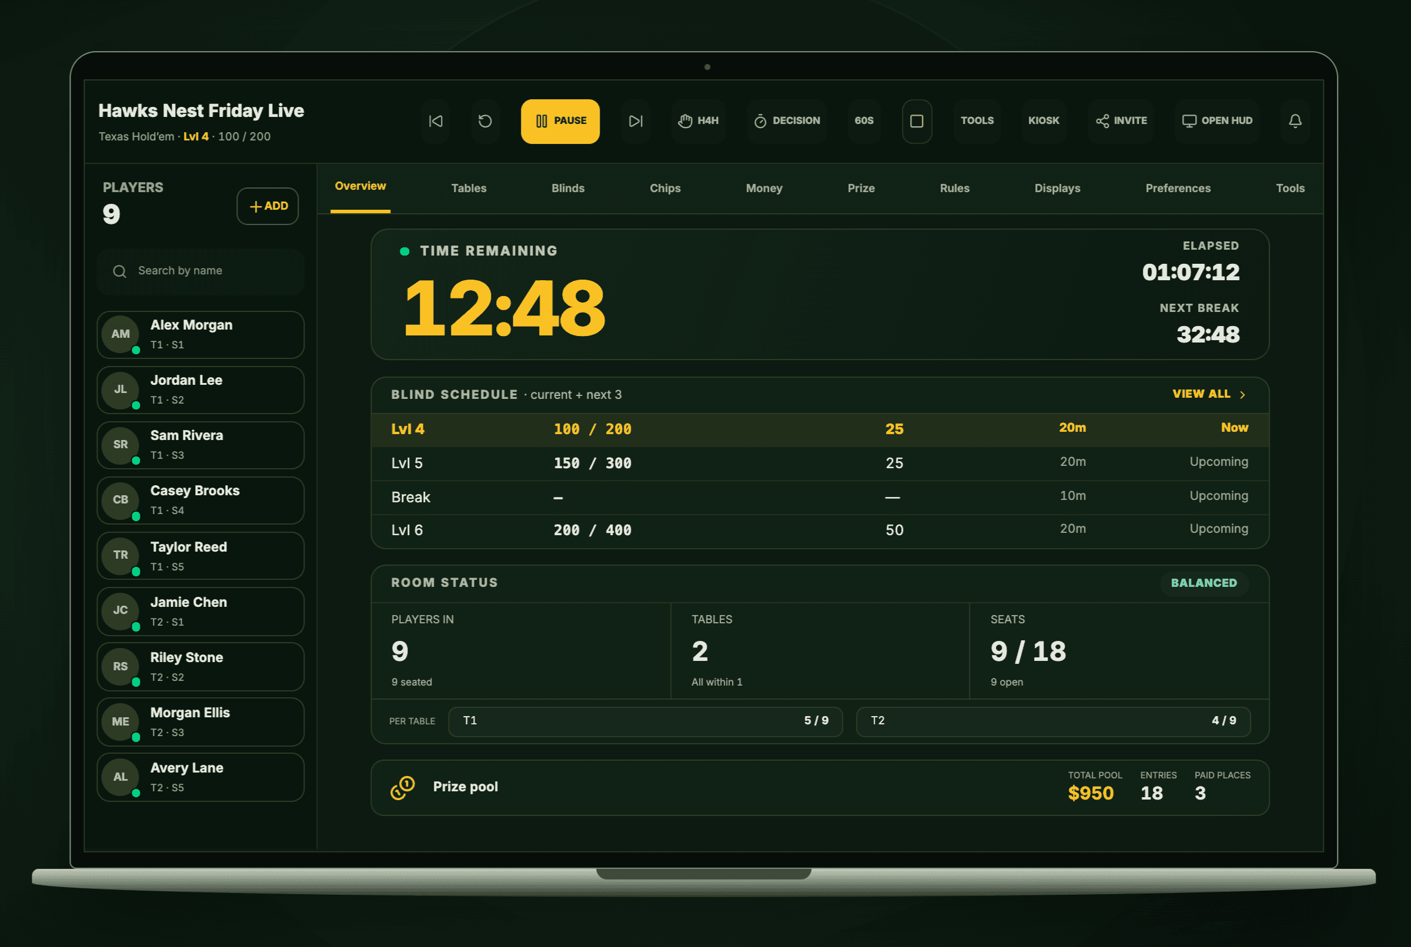This screenshot has width=1411, height=947.
Task: Open the Displays tab
Action: coord(1057,189)
